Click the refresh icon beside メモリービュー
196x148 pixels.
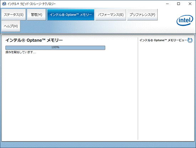(x=190, y=40)
